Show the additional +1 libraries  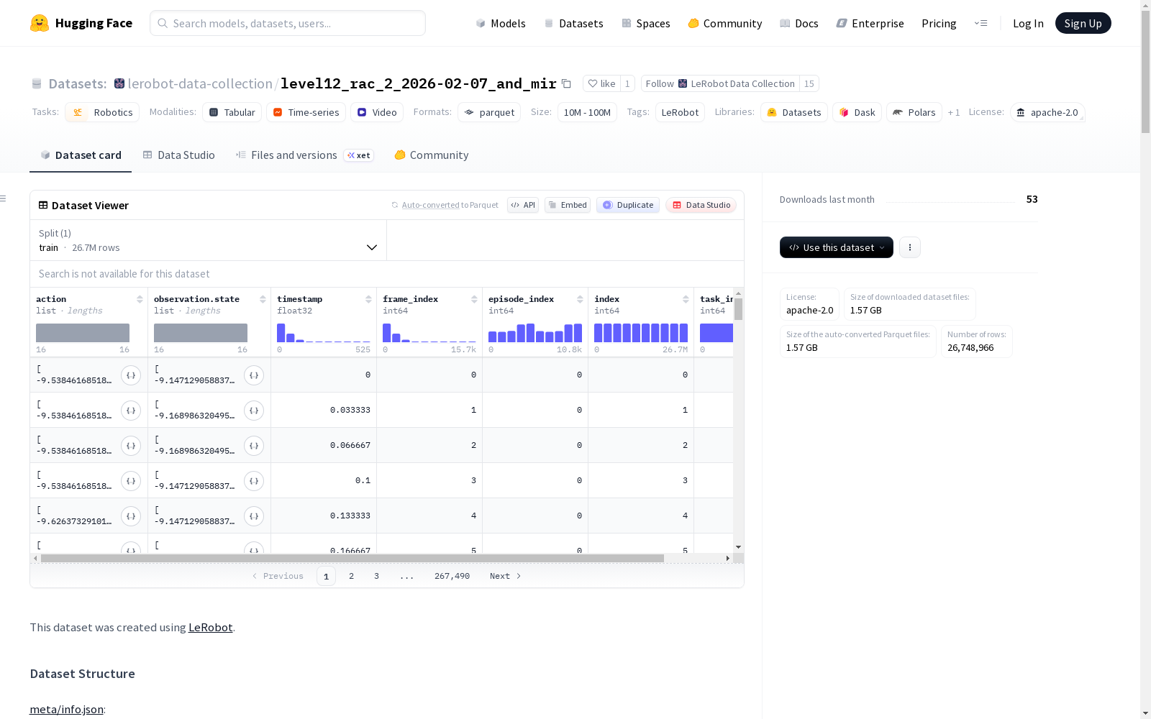(954, 113)
